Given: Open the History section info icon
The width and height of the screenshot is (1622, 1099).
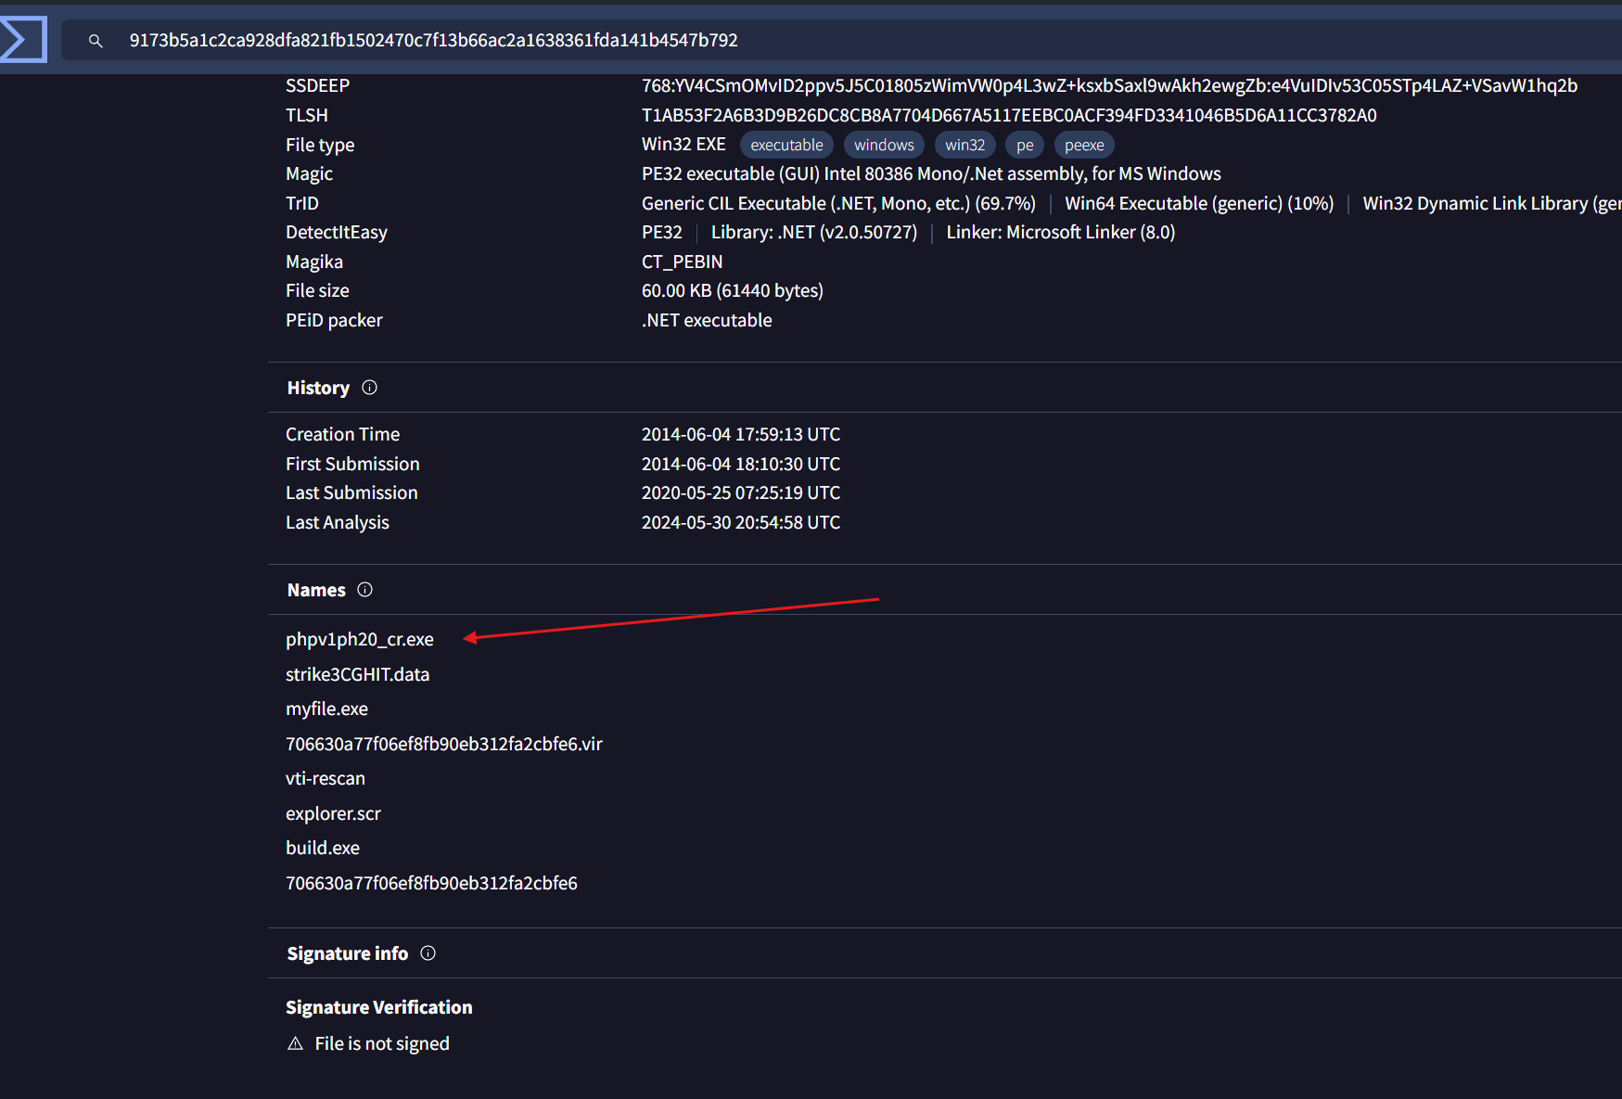Looking at the screenshot, I should 369,388.
